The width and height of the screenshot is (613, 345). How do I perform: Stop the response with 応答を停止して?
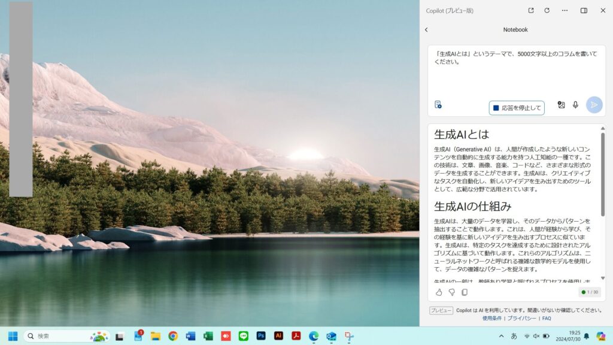[x=517, y=108]
